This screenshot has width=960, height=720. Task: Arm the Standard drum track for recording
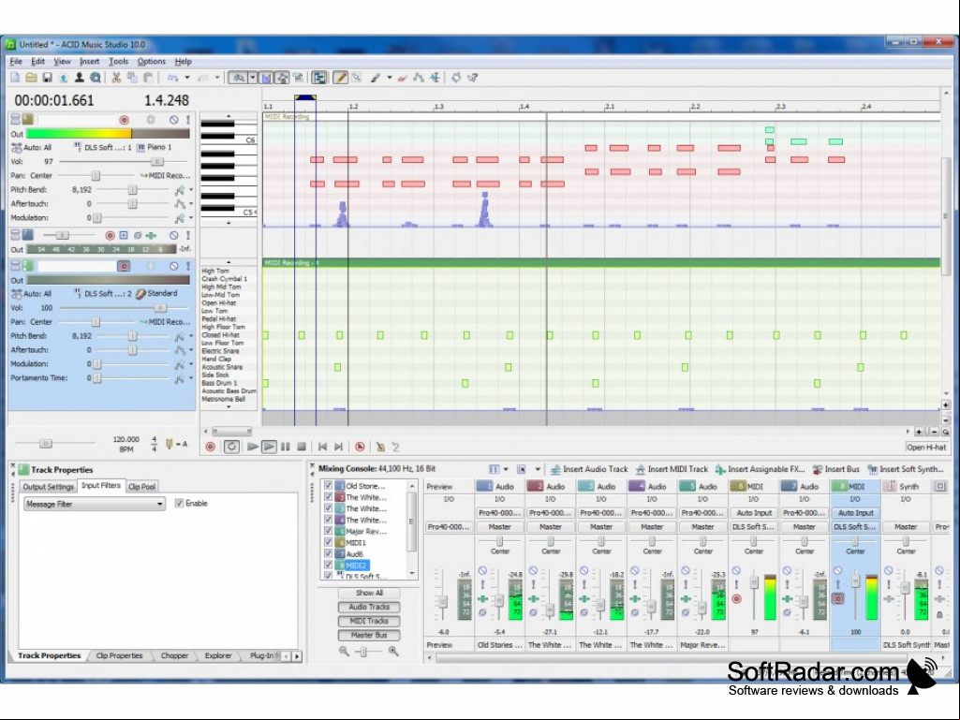tap(124, 266)
